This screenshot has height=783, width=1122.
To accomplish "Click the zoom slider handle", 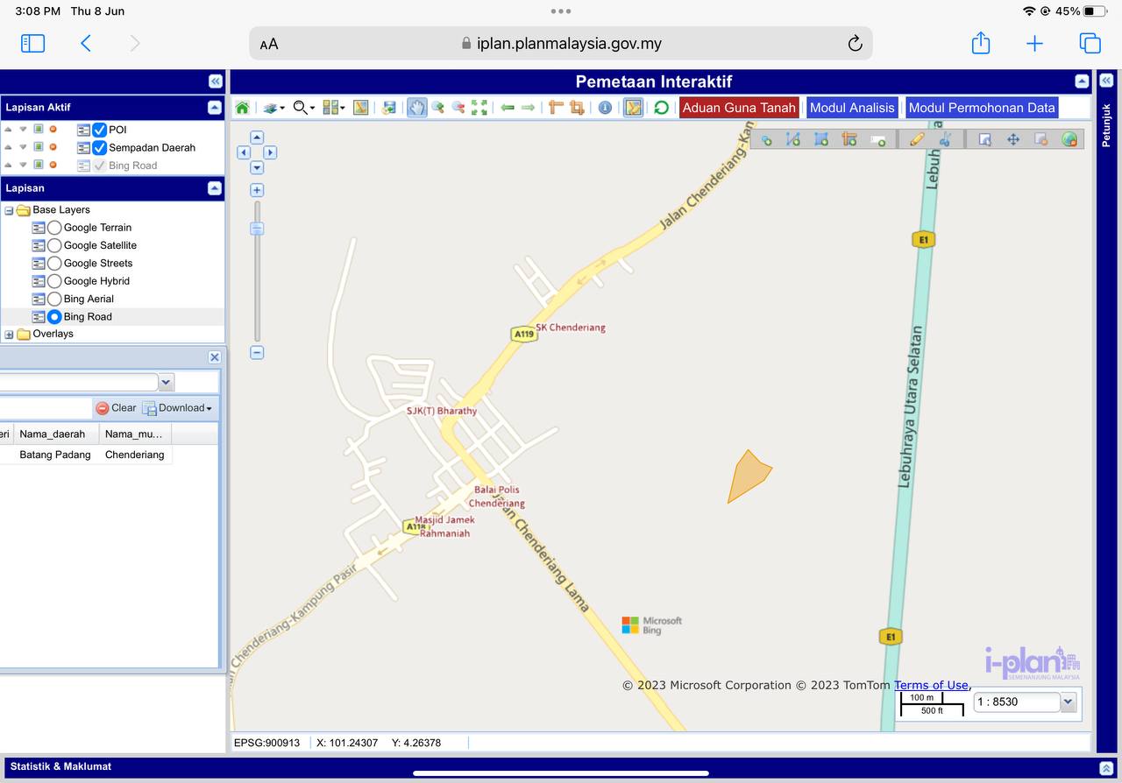I will tap(257, 229).
